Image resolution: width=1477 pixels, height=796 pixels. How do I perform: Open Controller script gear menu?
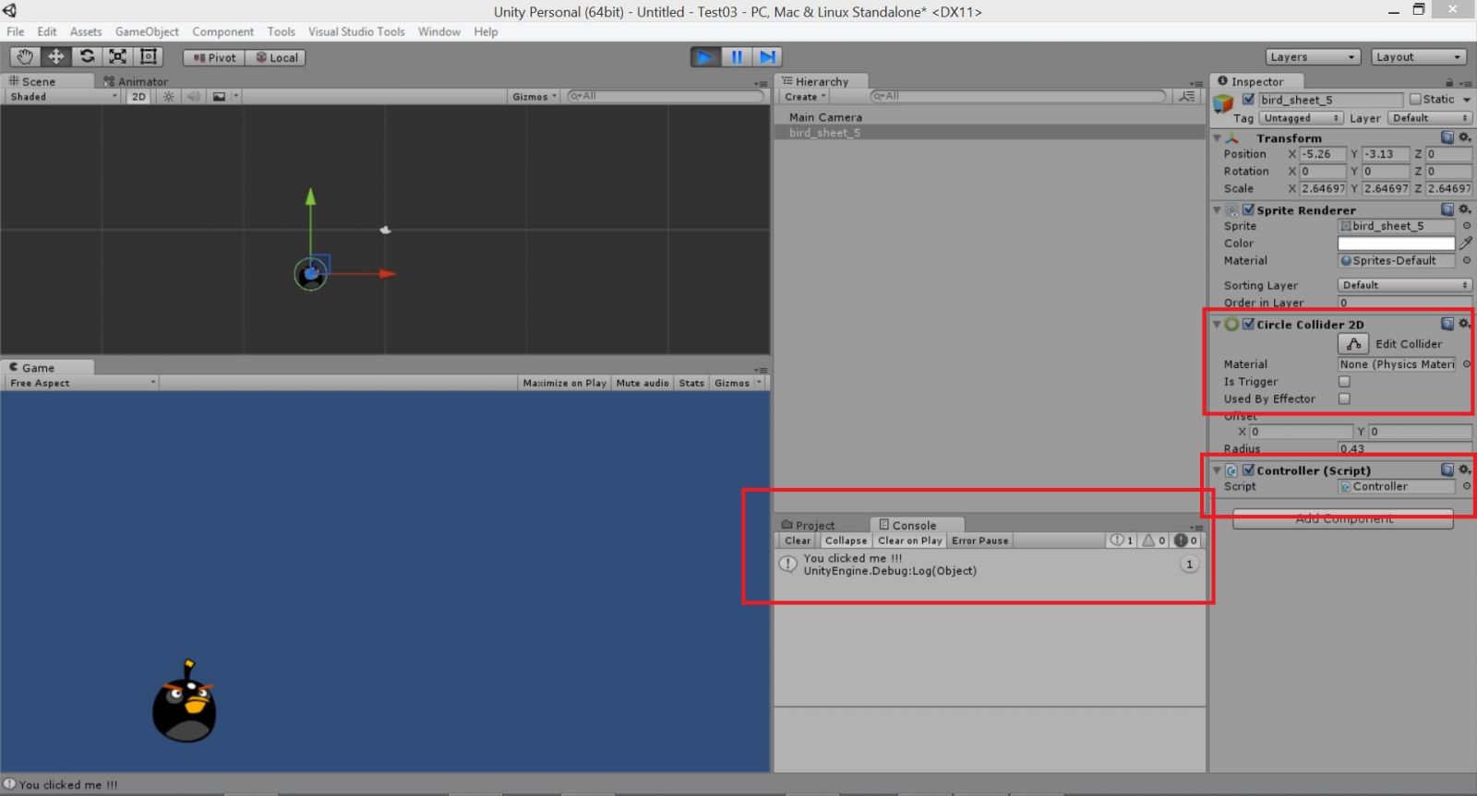tap(1464, 469)
